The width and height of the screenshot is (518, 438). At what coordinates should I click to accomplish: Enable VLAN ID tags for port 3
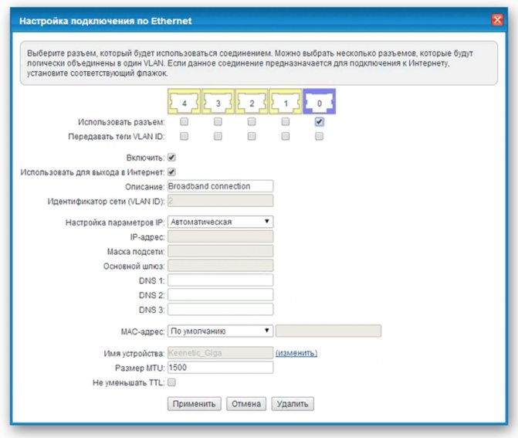coord(218,136)
